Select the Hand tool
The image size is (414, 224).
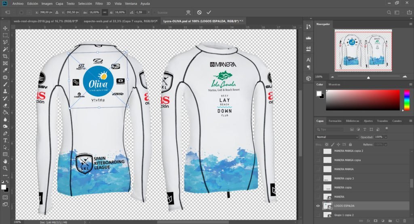(x=5, y=161)
